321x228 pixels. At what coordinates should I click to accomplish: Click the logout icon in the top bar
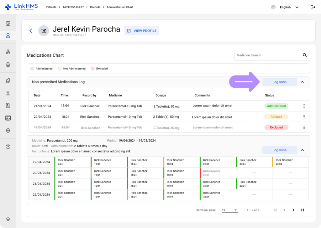313,7
